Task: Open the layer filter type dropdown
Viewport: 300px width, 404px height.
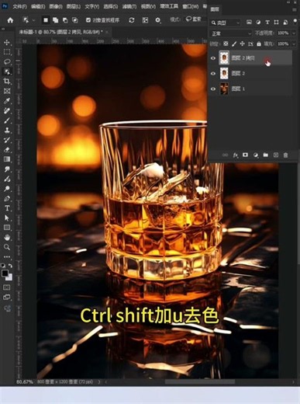Action: pos(226,23)
